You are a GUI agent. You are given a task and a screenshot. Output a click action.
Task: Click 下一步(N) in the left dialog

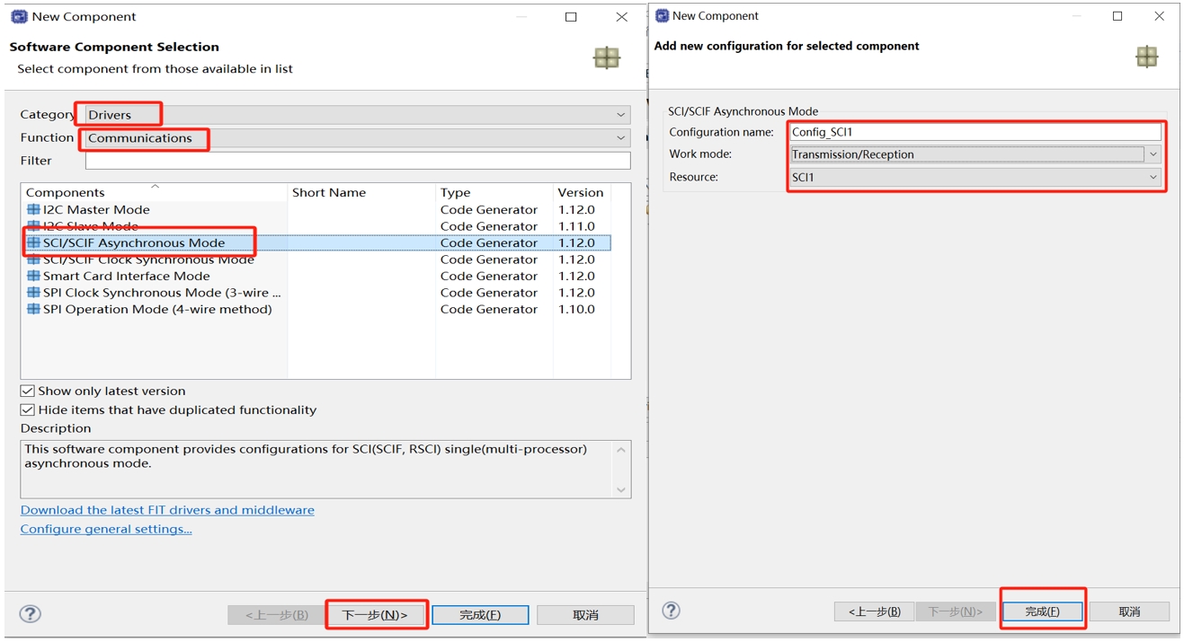tap(376, 615)
